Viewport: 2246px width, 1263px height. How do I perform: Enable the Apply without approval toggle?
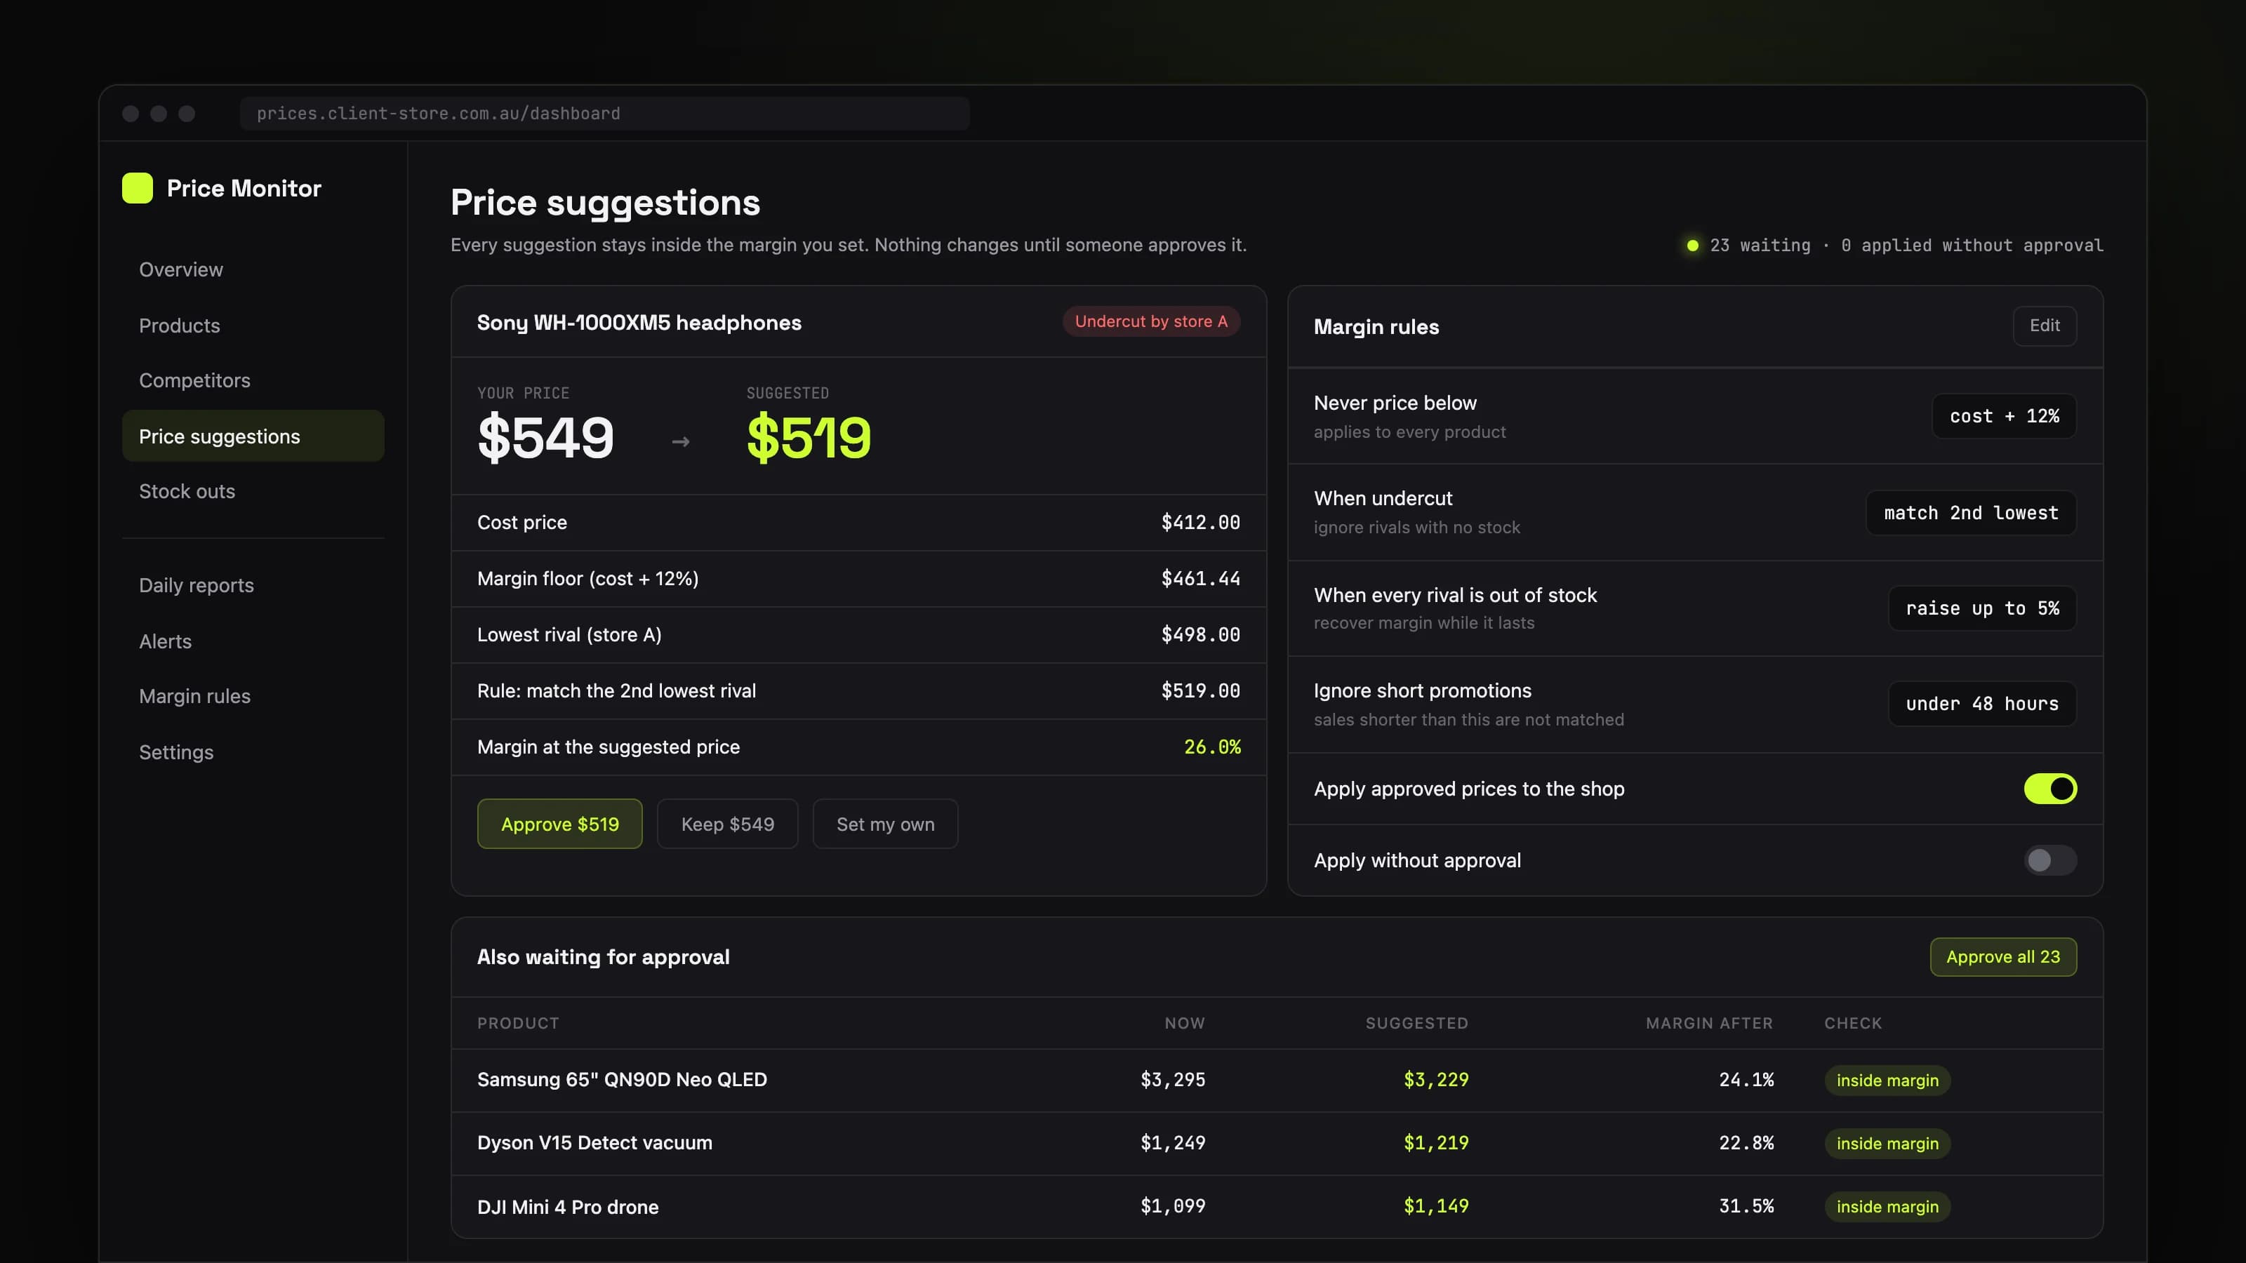coord(2049,860)
